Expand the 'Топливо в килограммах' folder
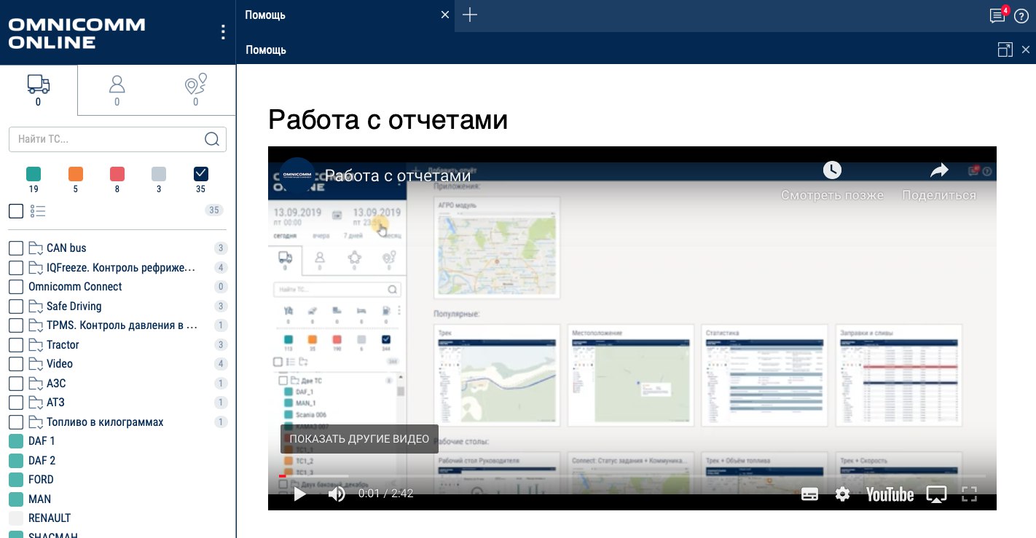The width and height of the screenshot is (1036, 538). [36, 422]
